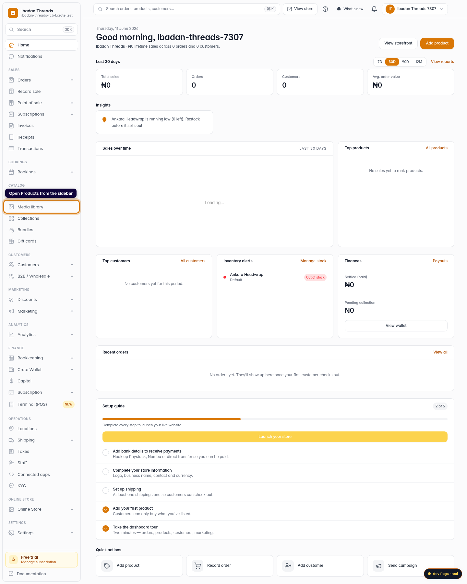Viewport: 467px width, 584px height.
Task: Click the Transactions card icon
Action: coord(11,148)
